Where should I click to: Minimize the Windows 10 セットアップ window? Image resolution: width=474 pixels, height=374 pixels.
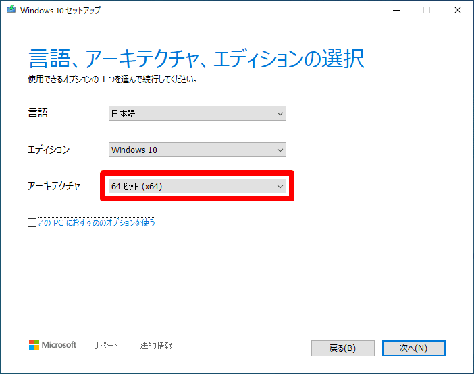click(x=396, y=10)
